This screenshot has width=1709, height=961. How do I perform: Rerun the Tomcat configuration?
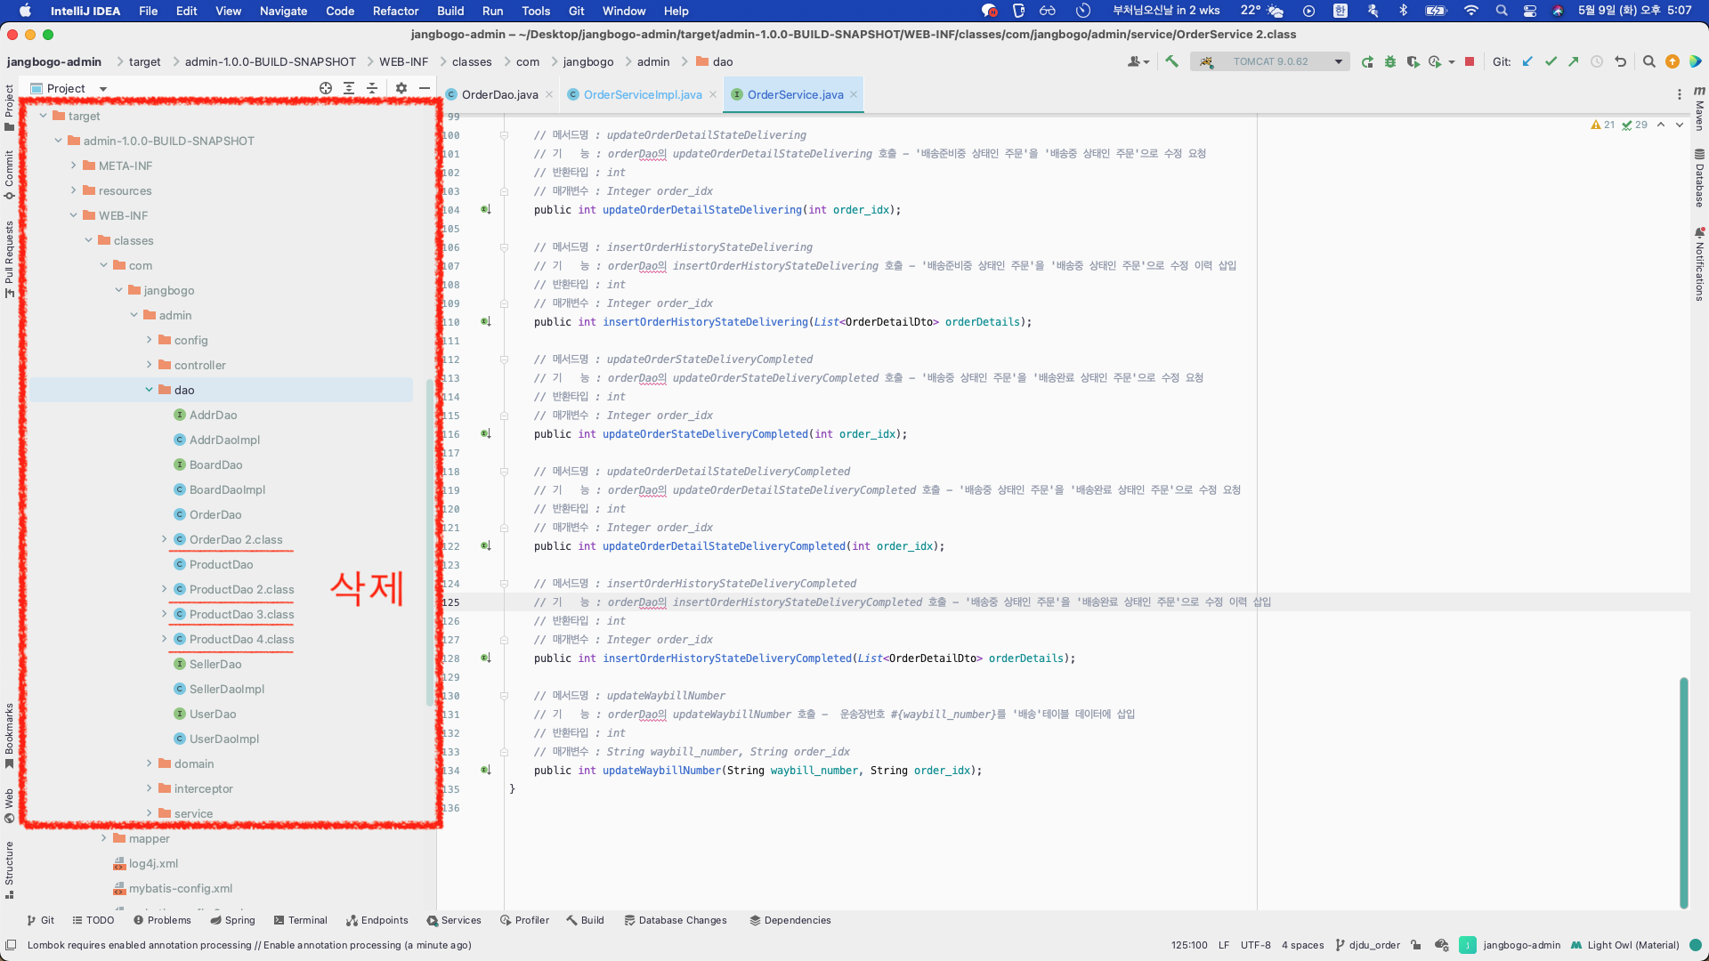[x=1367, y=61]
